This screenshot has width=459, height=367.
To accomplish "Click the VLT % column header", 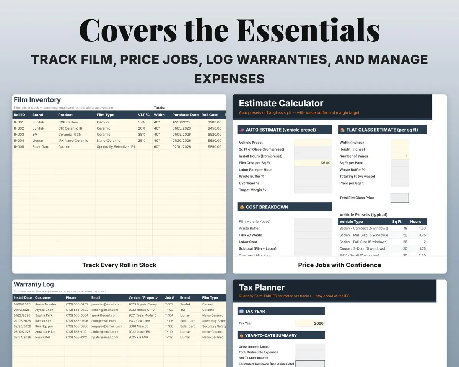I will (144, 115).
